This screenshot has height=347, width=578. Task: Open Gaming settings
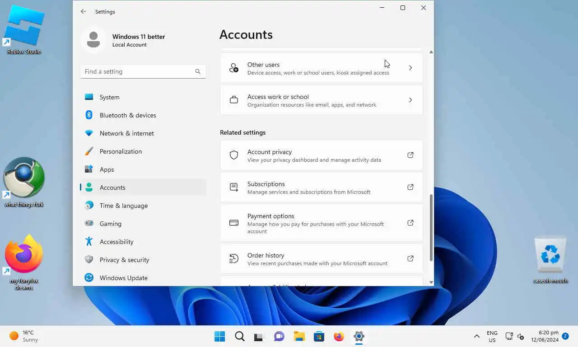[x=143, y=224]
